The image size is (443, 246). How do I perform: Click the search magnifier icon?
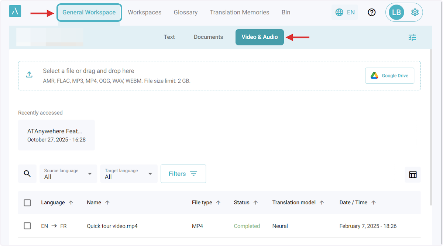coord(27,174)
